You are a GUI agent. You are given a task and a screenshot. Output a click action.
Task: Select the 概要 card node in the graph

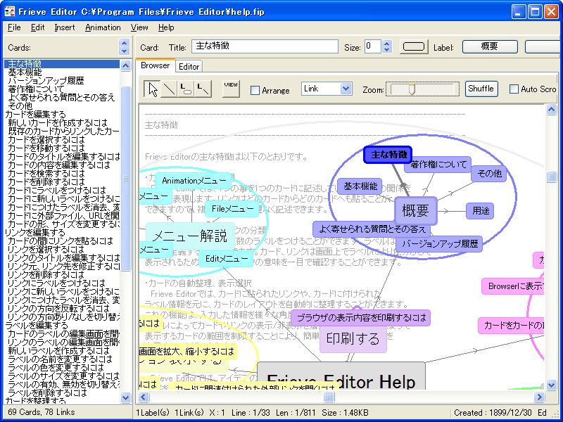(416, 210)
